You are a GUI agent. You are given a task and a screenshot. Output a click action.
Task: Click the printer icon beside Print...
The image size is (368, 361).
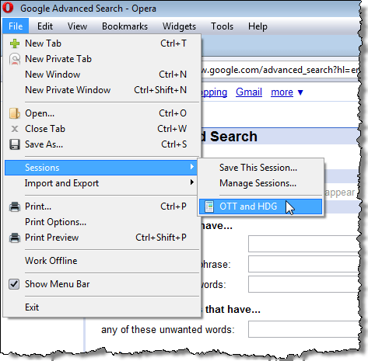pos(15,207)
